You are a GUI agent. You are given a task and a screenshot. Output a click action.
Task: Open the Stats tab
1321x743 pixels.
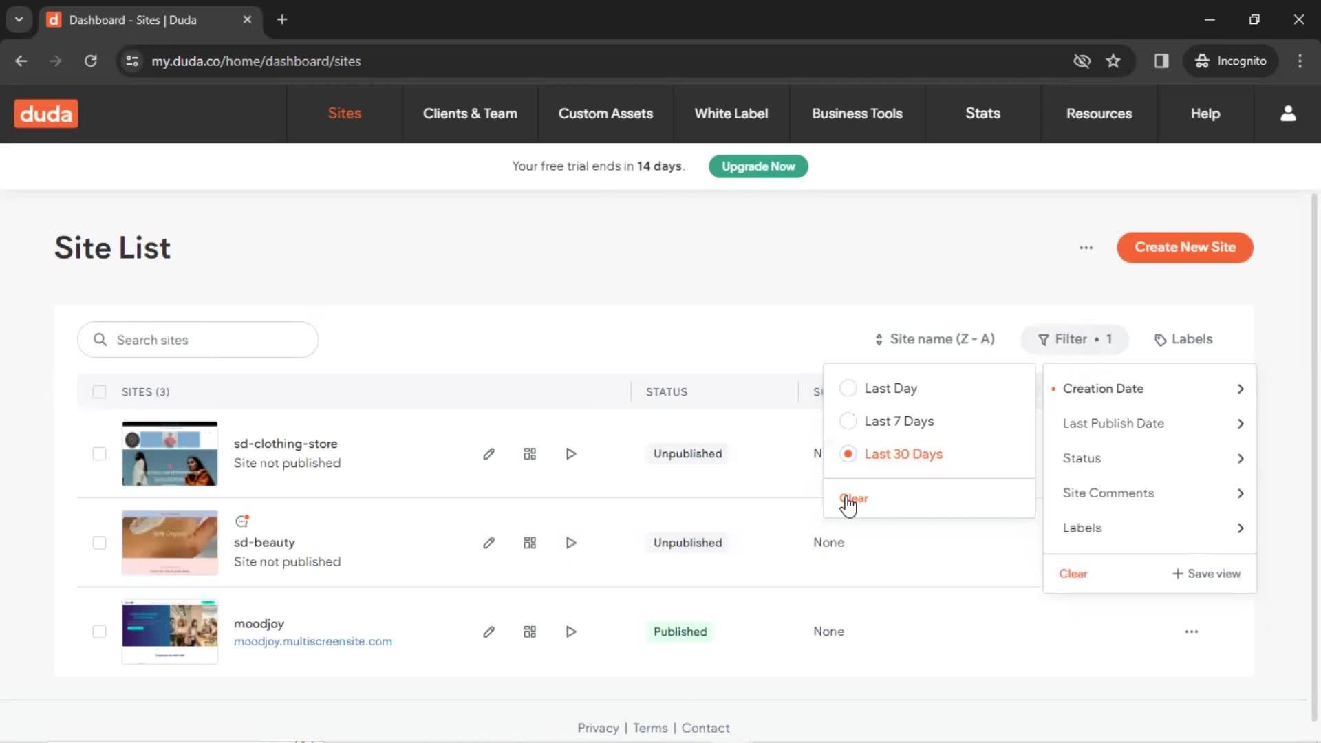(982, 114)
